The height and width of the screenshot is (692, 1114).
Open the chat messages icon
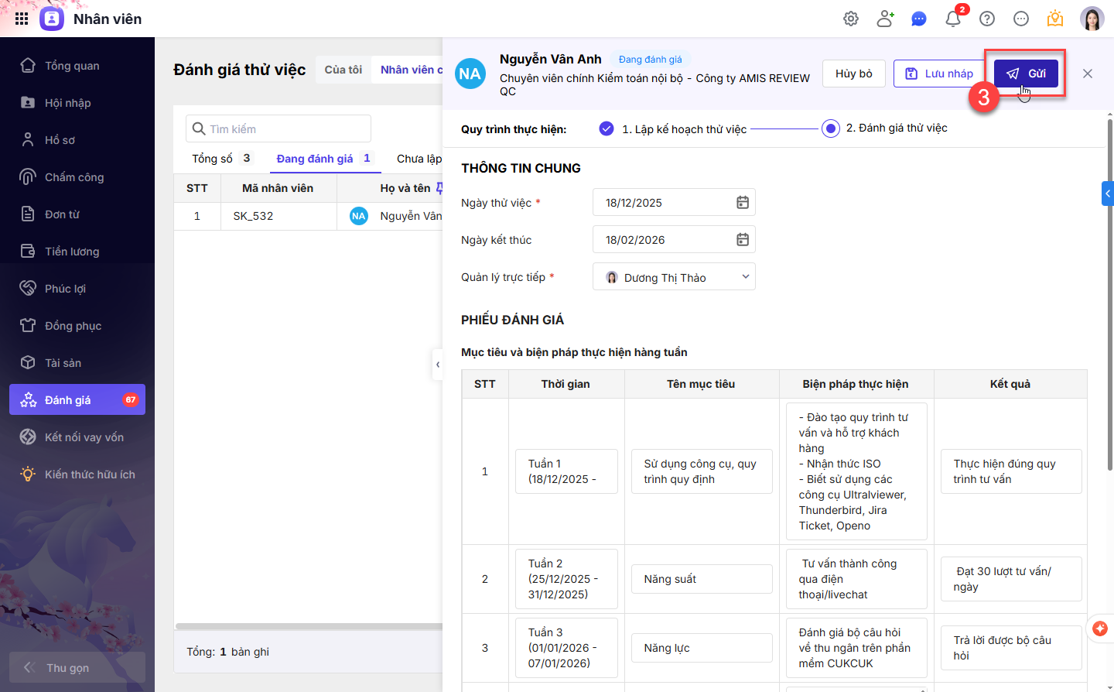click(919, 19)
